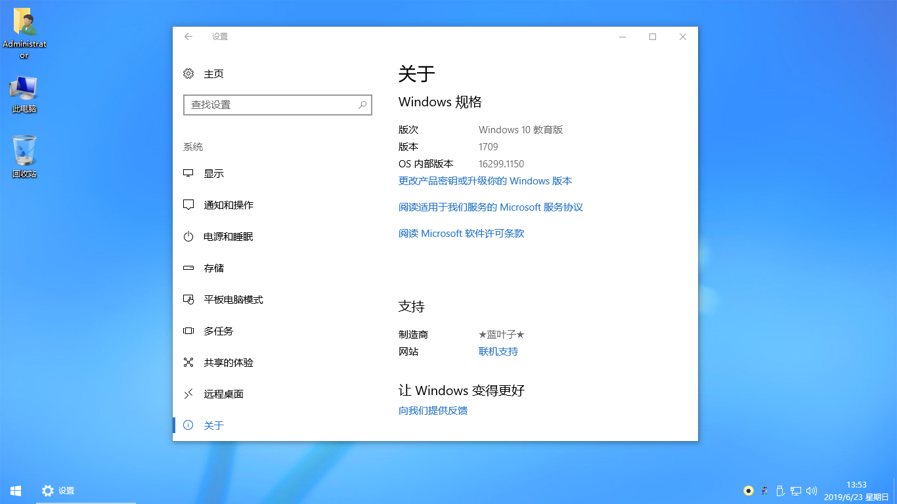Click the Windows 规格 heading
This screenshot has width=897, height=504.
(x=440, y=102)
